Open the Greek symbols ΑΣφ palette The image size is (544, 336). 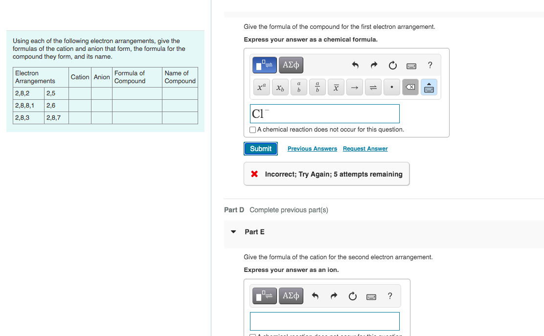pyautogui.click(x=291, y=65)
